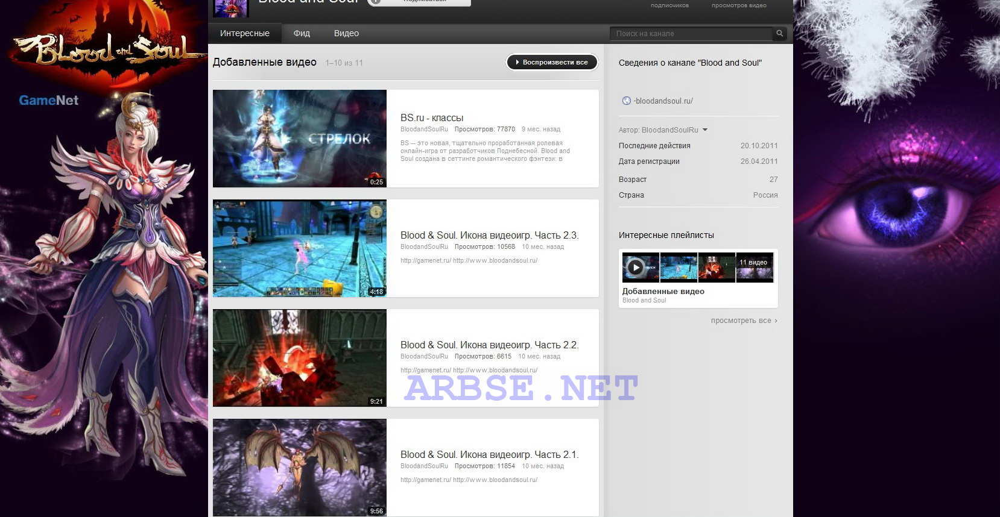Click the 1–10 из 11 counter

pos(344,63)
